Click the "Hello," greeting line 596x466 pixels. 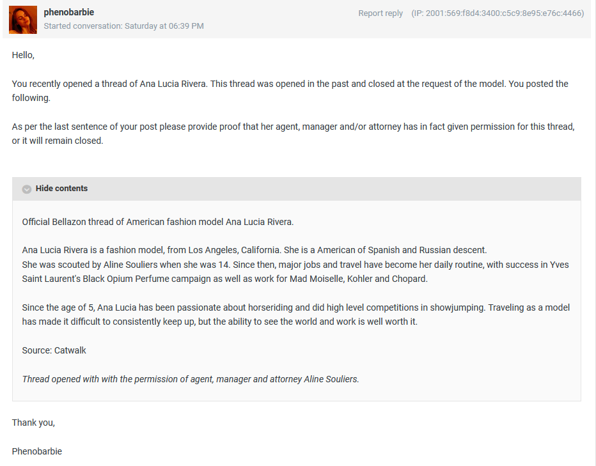[x=23, y=55]
